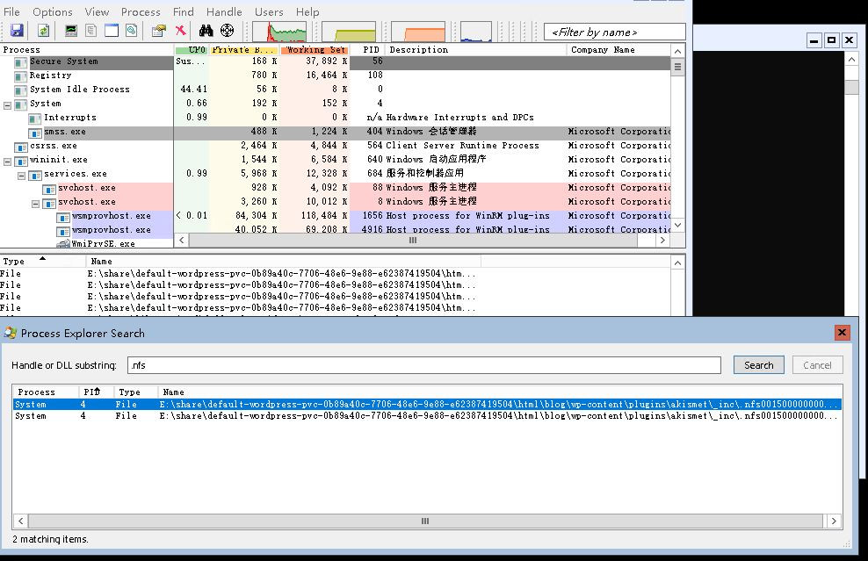The height and width of the screenshot is (561, 868).
Task: Click the Save toolbar icon
Action: [17, 31]
